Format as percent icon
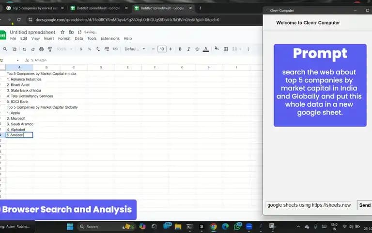This screenshot has width=372, height=233. 90,49
